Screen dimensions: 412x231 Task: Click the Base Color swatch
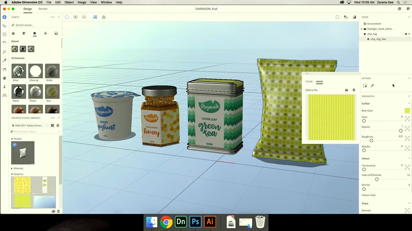[407, 110]
